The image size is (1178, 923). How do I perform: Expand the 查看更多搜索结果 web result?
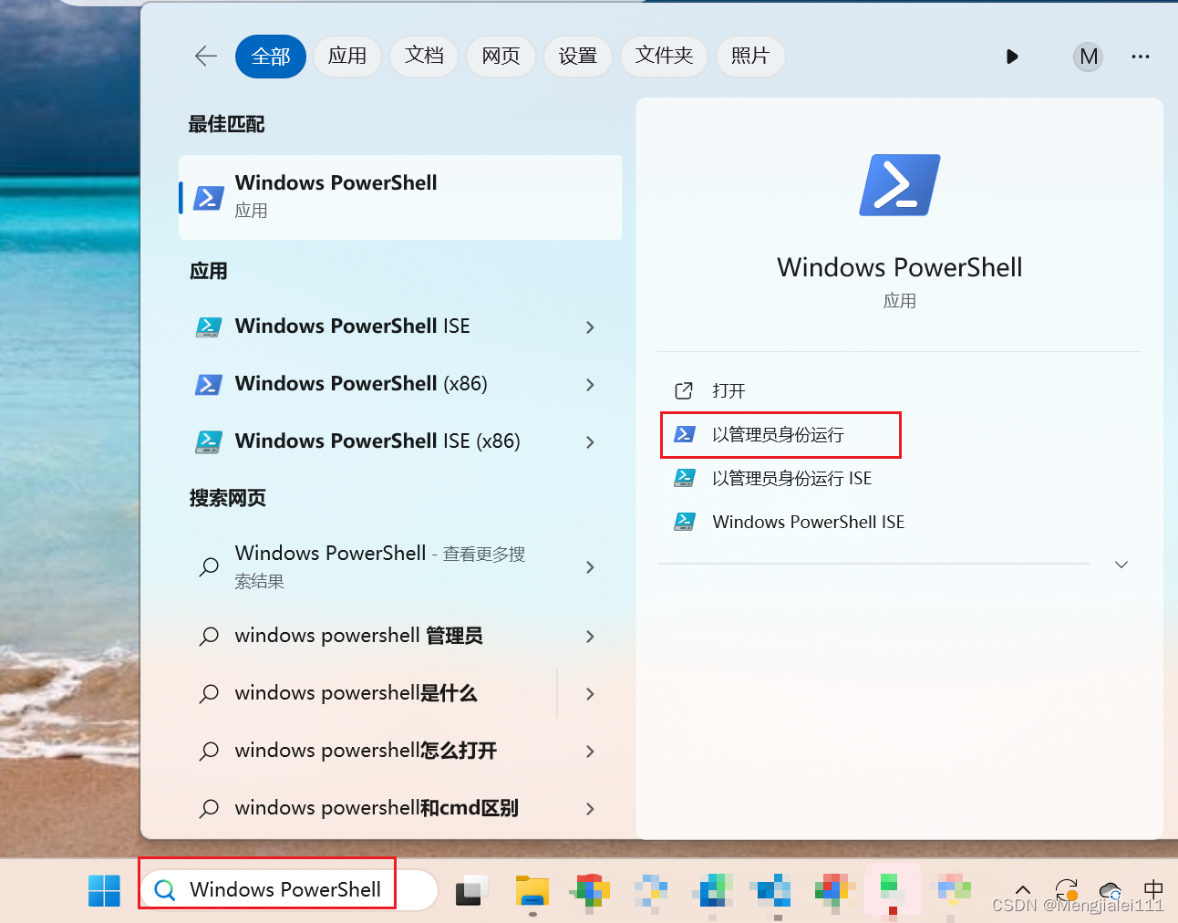(x=590, y=567)
